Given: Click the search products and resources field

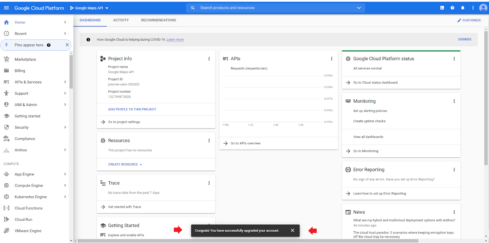Looking at the screenshot, I should 275,8.
